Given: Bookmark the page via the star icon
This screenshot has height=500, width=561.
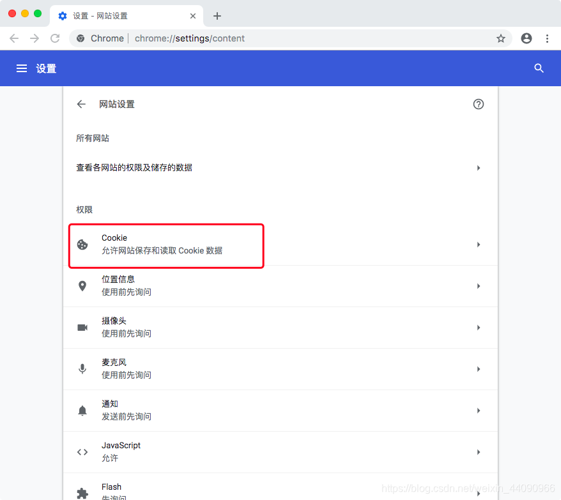Looking at the screenshot, I should 501,38.
